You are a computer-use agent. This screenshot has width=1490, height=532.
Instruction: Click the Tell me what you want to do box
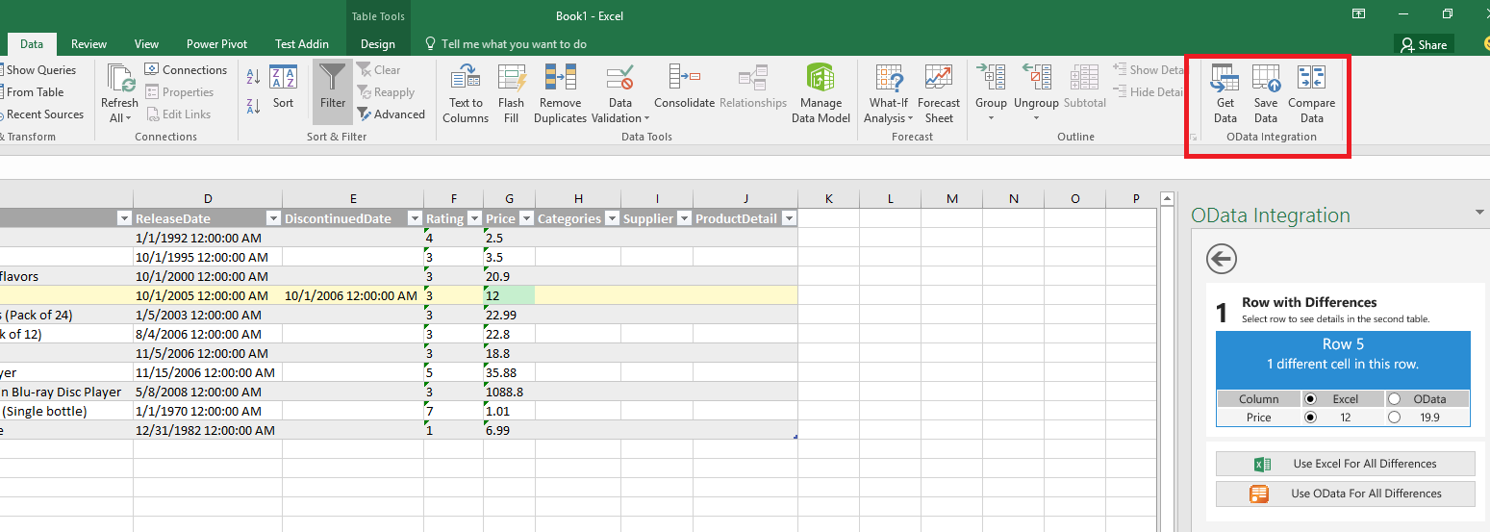tap(514, 44)
